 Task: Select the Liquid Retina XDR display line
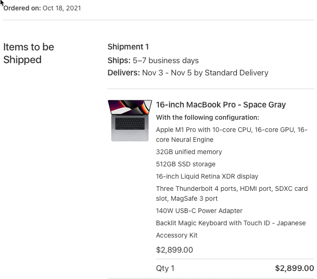pyautogui.click(x=207, y=176)
